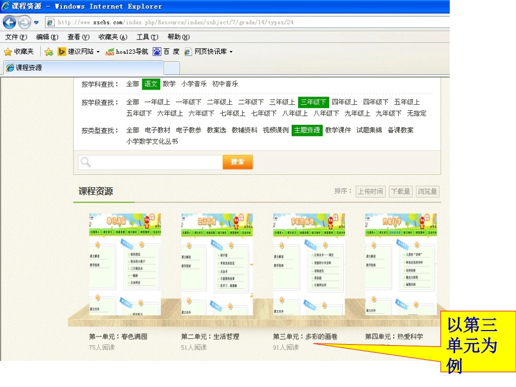
Task: Click the orange 搜索 button
Action: coord(237,162)
